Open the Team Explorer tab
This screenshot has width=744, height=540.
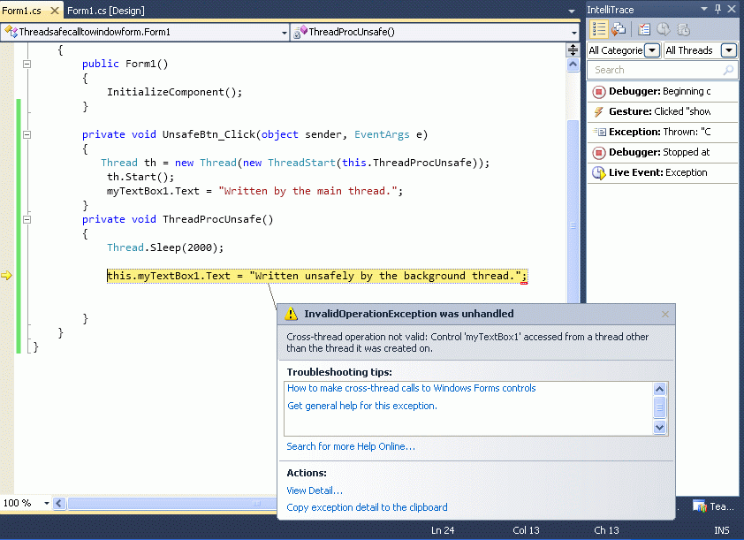713,506
